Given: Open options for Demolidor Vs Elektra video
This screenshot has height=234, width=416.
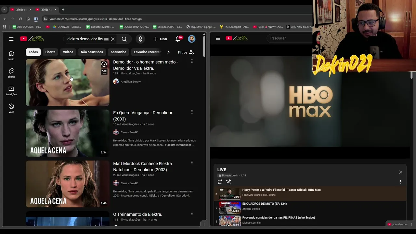Looking at the screenshot, I should tap(192, 61).
